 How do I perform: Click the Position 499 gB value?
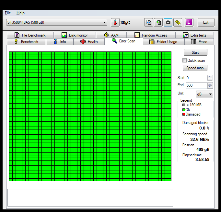tap(203, 149)
